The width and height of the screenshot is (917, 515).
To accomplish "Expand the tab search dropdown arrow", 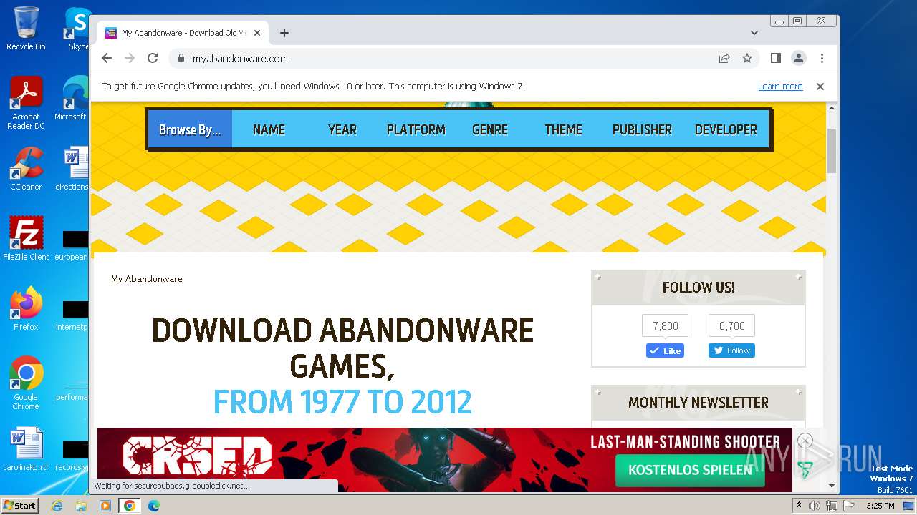I will [754, 33].
